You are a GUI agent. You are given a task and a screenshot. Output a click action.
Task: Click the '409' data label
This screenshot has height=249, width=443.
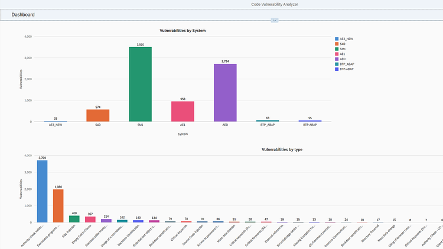74,213
